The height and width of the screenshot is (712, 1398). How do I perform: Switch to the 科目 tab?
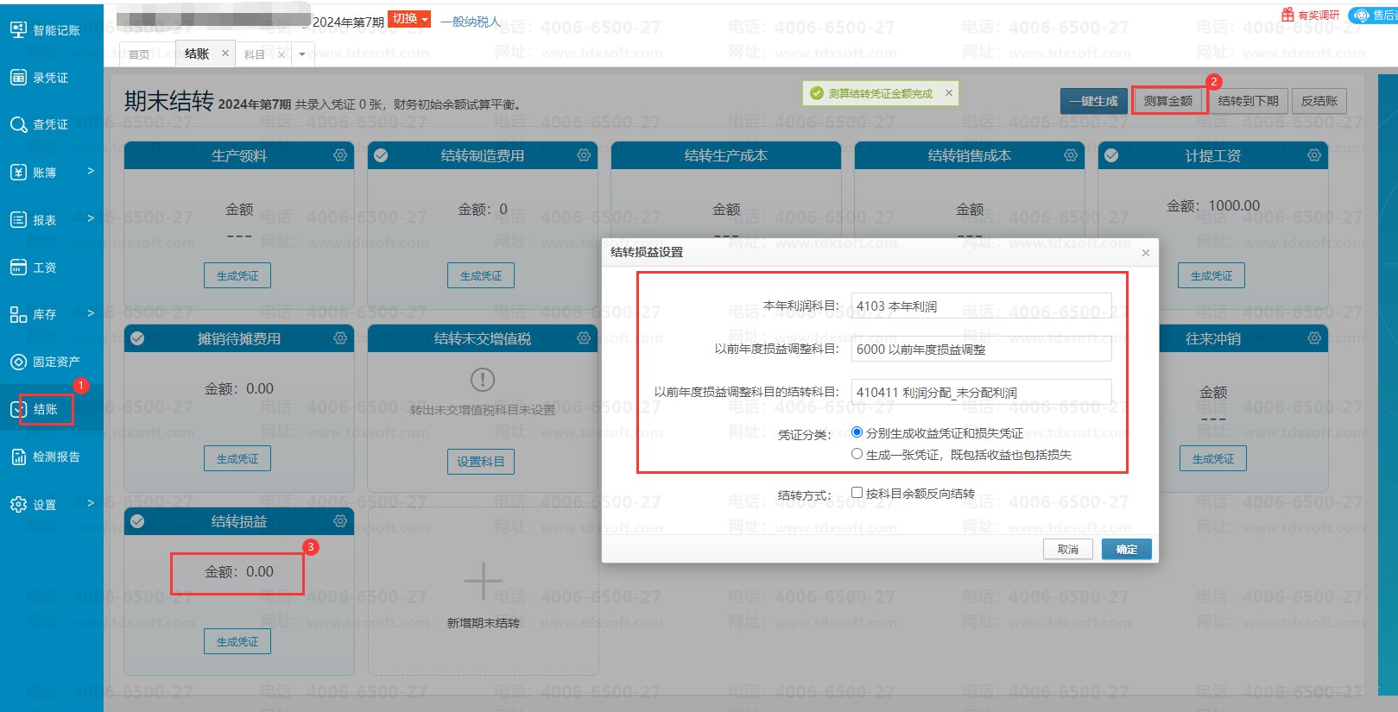pos(254,54)
